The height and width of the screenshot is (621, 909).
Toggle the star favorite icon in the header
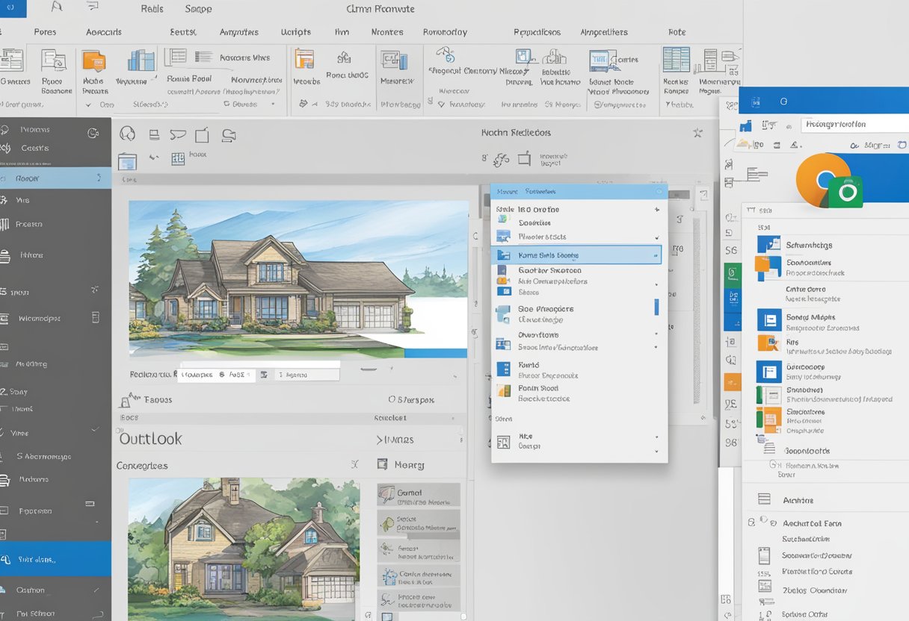tap(697, 133)
